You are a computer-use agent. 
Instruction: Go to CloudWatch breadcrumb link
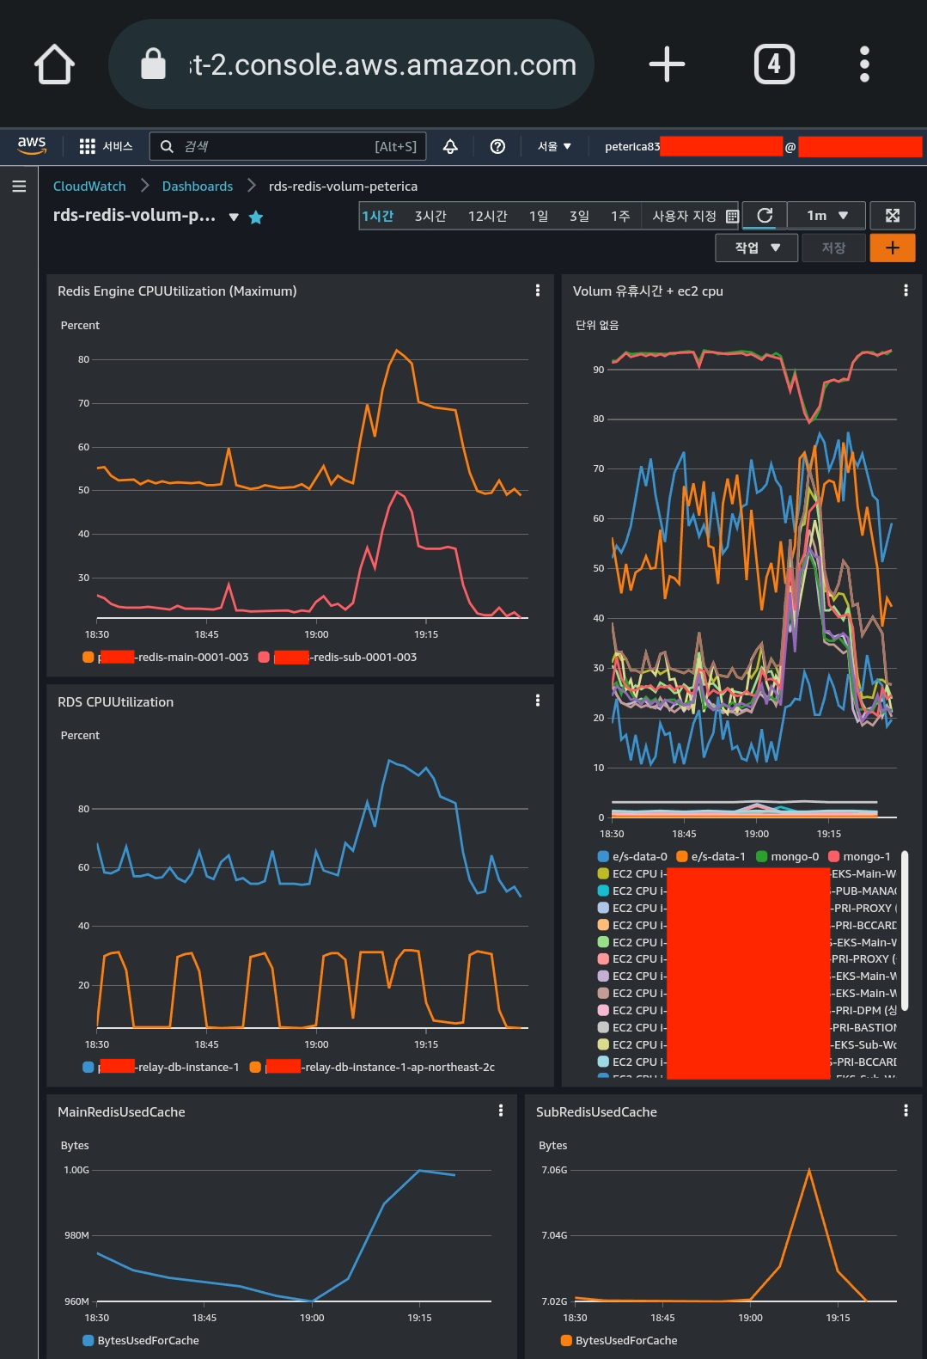pos(89,186)
